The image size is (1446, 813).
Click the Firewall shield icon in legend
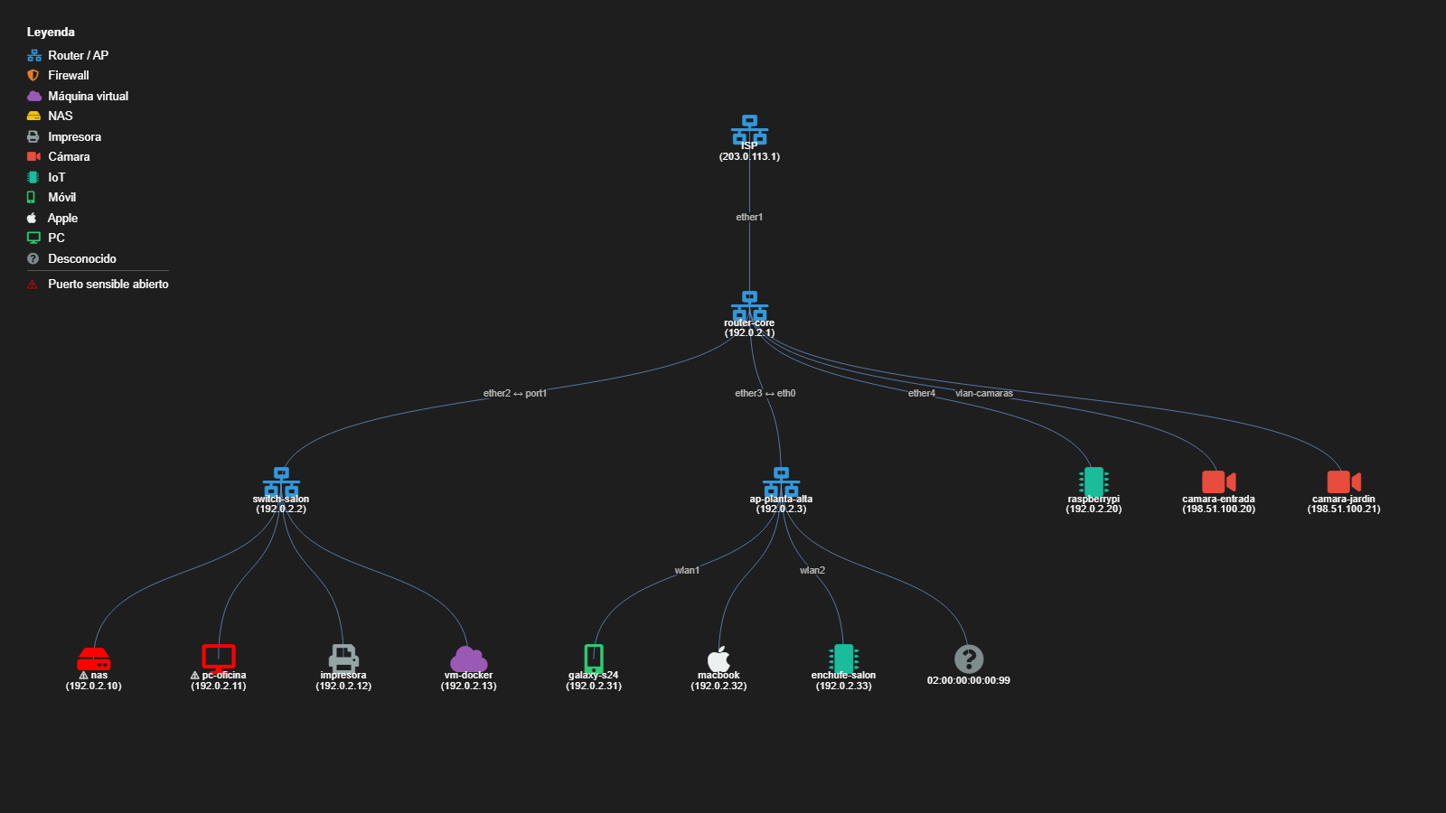33,76
